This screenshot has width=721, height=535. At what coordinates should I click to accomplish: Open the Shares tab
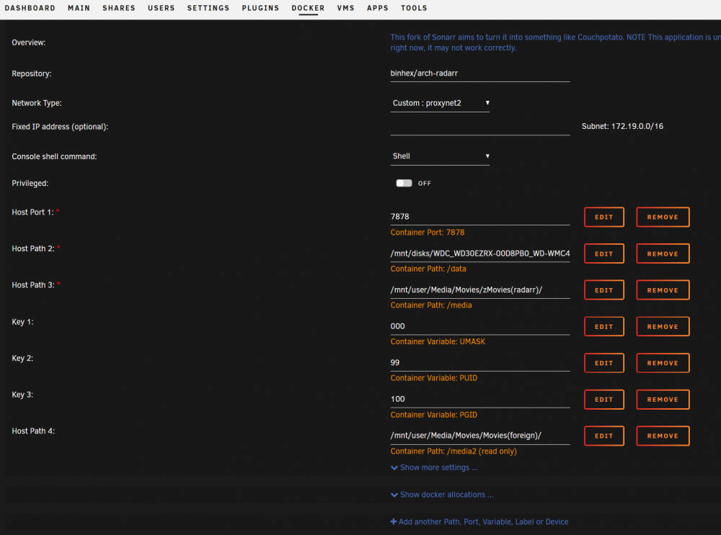pyautogui.click(x=119, y=8)
